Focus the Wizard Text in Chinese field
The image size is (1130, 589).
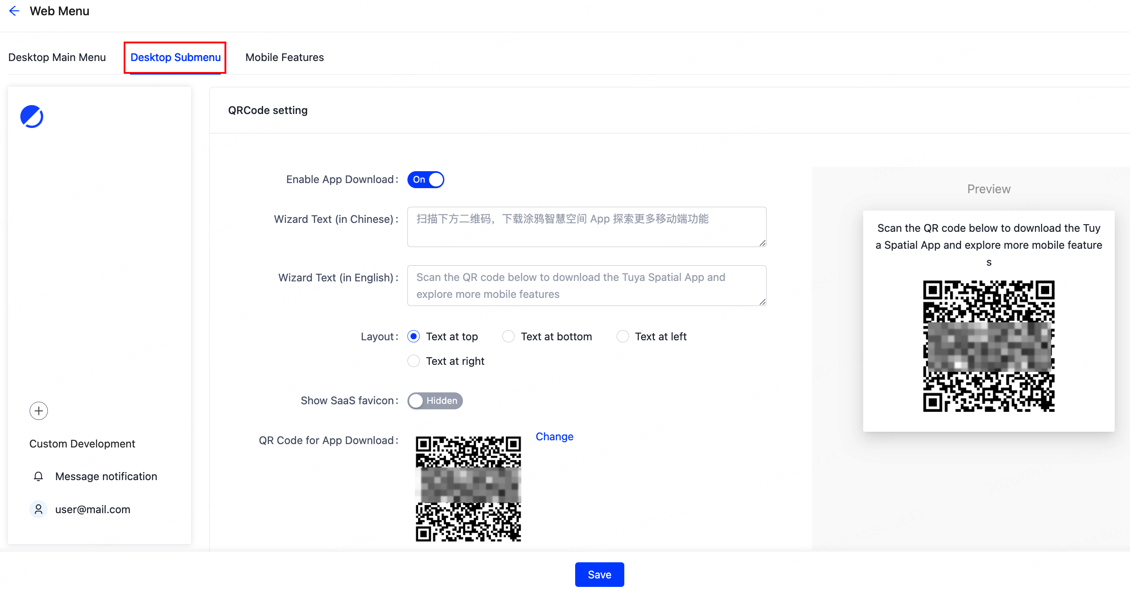587,227
